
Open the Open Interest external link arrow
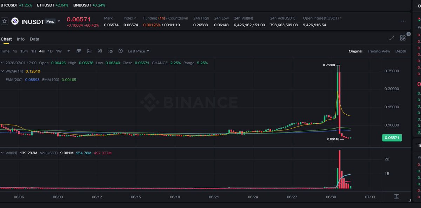(341, 18)
